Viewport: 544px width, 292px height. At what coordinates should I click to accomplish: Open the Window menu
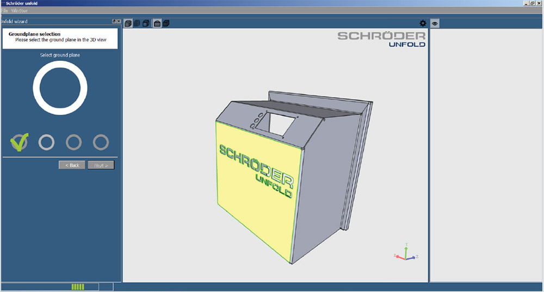(19, 11)
